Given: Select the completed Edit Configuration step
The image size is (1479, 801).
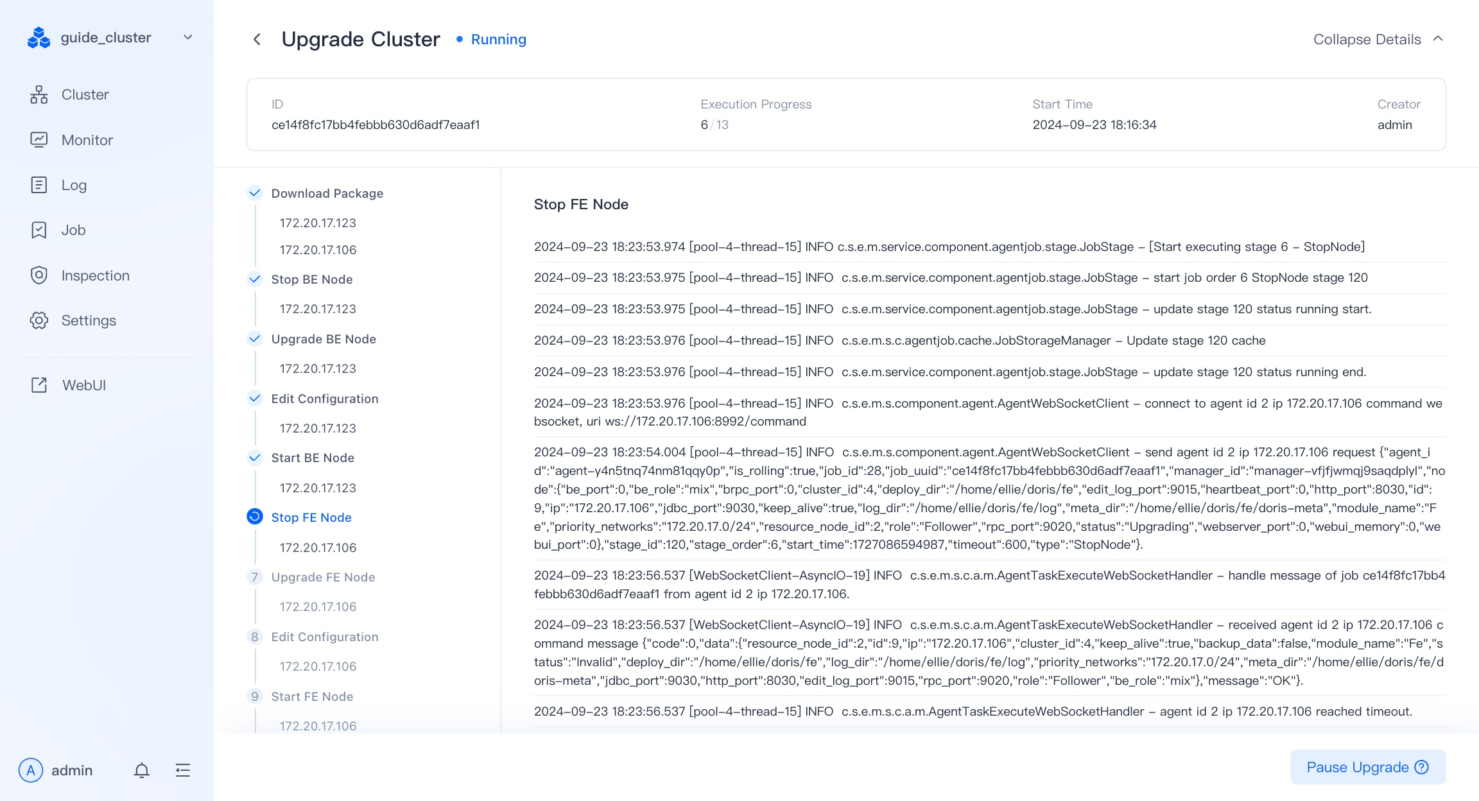Looking at the screenshot, I should click(x=325, y=399).
